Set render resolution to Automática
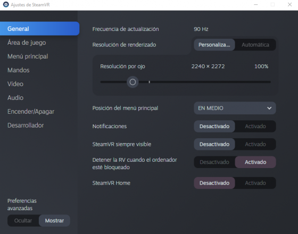 point(255,45)
